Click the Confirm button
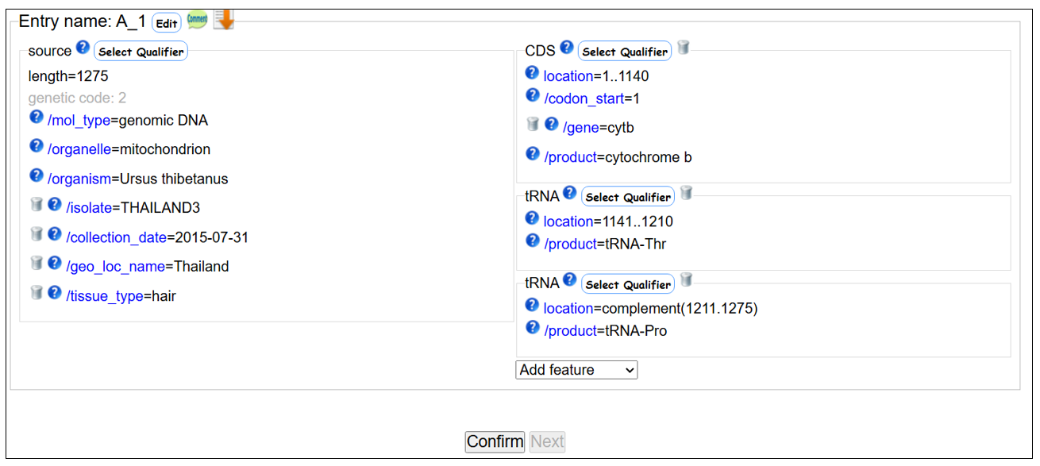Image resolution: width=1040 pixels, height=466 pixels. [x=495, y=441]
